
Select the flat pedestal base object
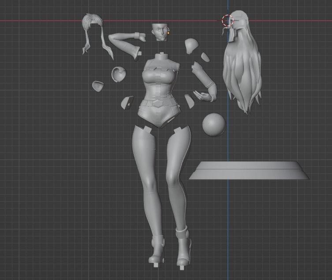[x=249, y=171]
